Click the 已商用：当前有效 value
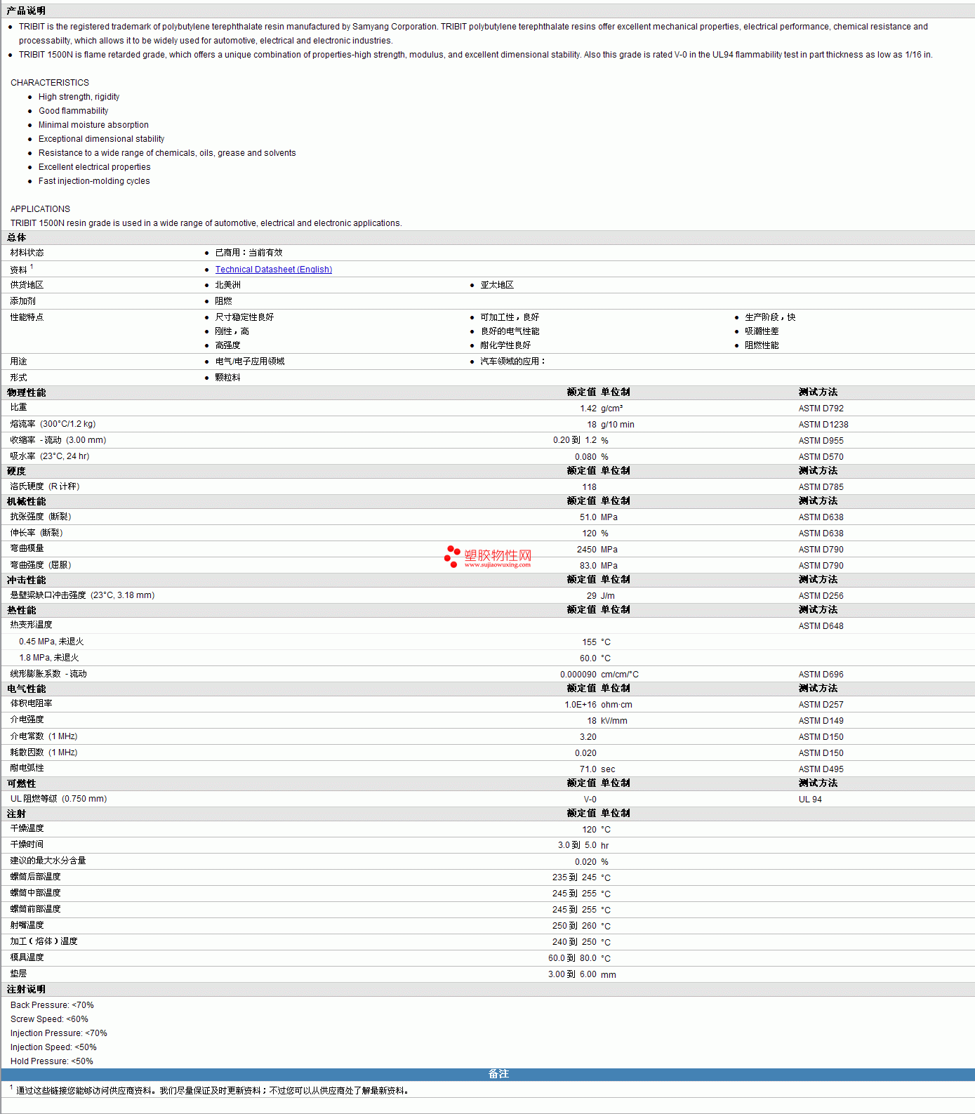Screen dimensions: 975x1114 pos(248,253)
